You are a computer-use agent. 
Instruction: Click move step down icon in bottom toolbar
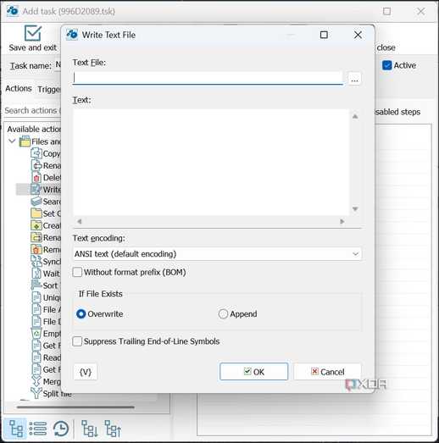[89, 429]
